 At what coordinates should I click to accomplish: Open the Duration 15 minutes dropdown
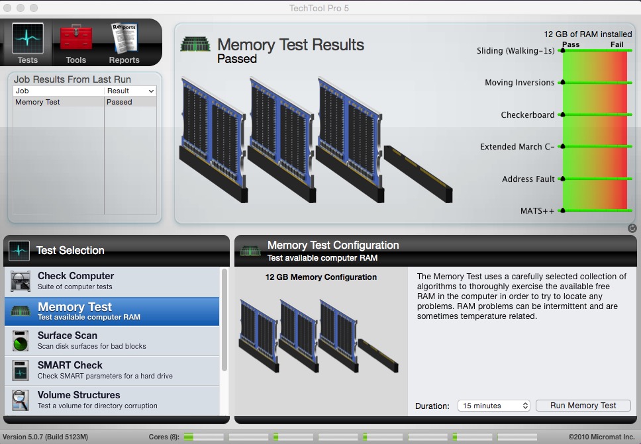coord(494,406)
